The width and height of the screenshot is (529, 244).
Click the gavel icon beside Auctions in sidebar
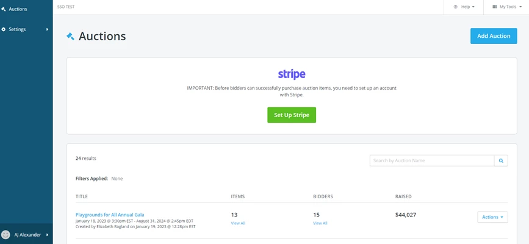coord(4,9)
